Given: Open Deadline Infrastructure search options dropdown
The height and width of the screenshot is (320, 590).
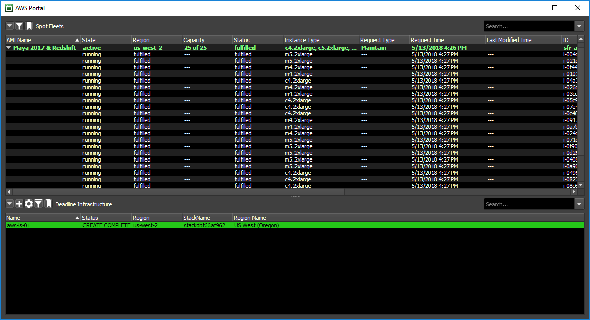Looking at the screenshot, I should click(x=579, y=204).
